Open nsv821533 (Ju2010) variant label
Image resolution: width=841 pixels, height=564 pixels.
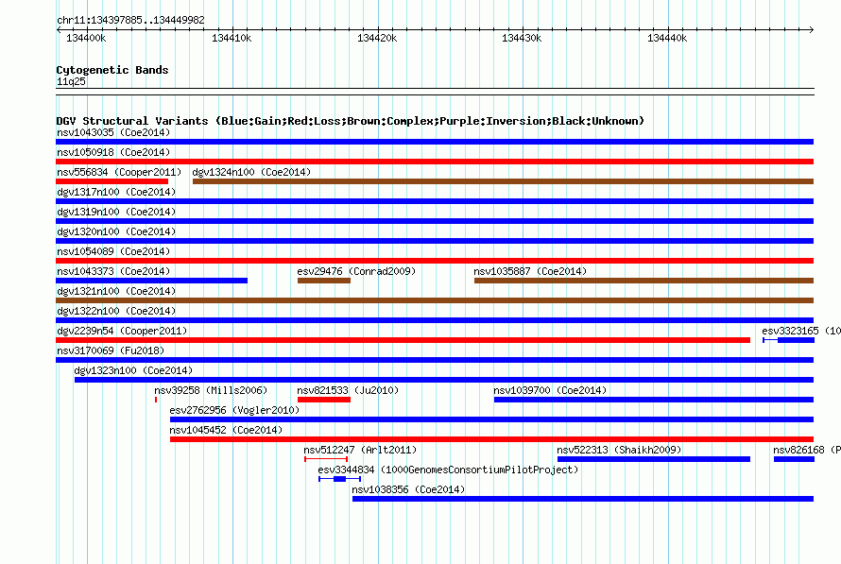pos(348,390)
